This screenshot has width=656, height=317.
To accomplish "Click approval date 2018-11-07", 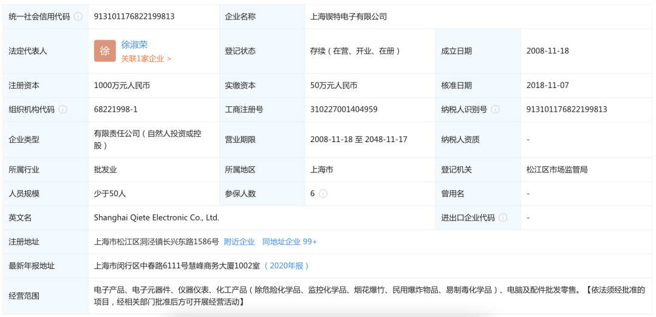I will point(548,85).
